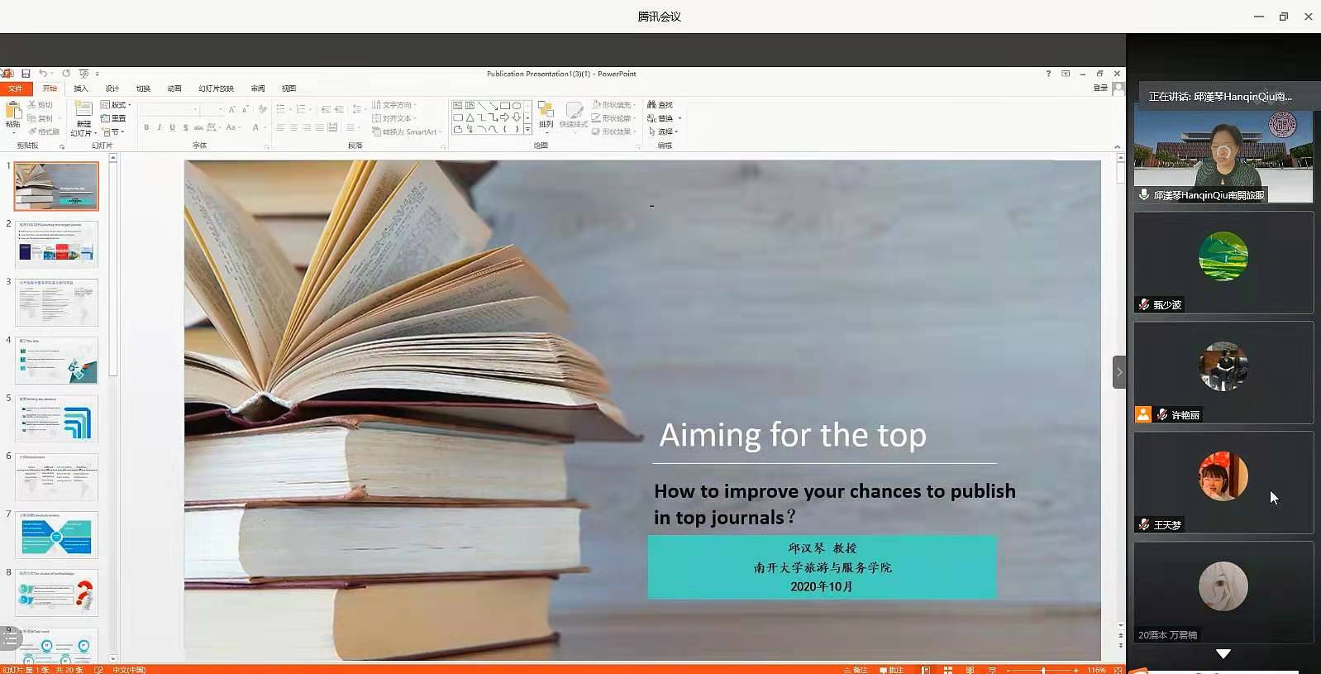This screenshot has height=674, width=1321.
Task: Open the 排列 (Arrange) tool
Action: 546,116
